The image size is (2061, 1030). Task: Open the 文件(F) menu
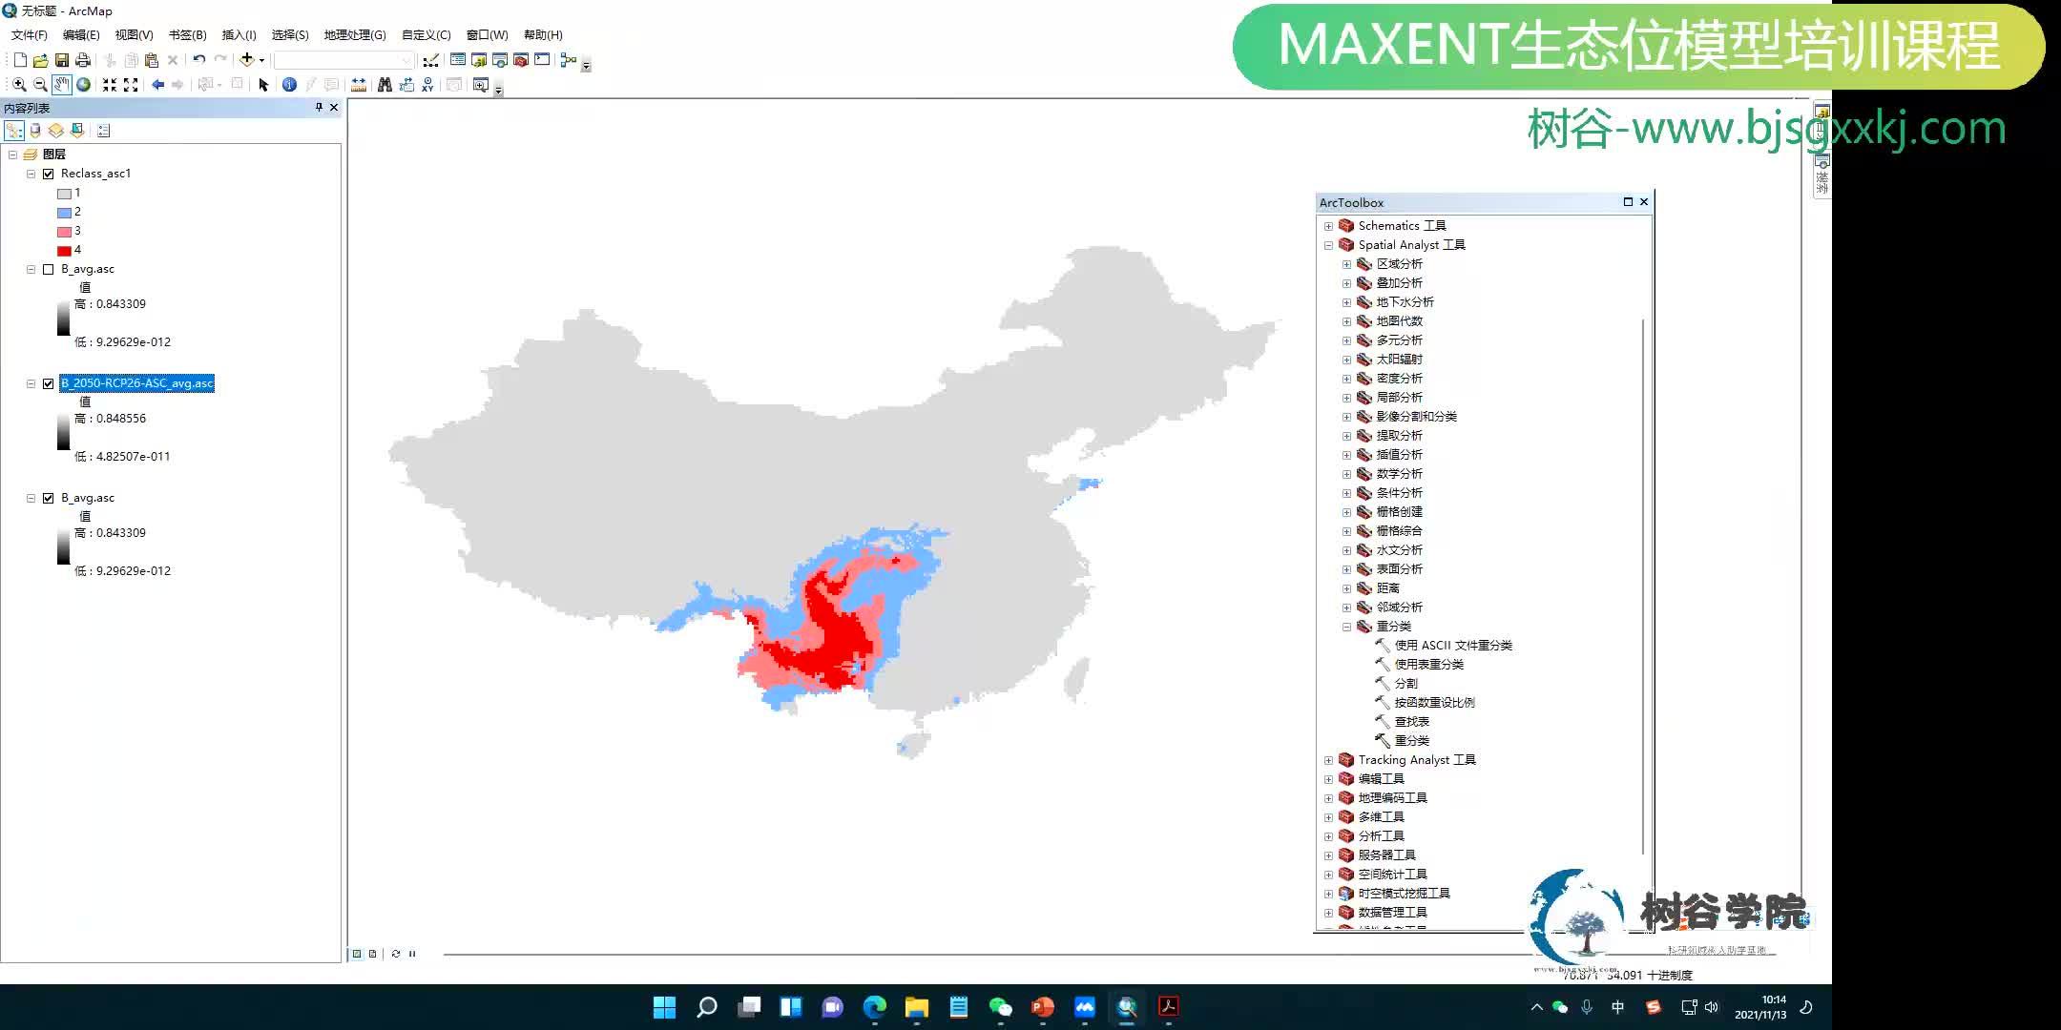tap(30, 35)
